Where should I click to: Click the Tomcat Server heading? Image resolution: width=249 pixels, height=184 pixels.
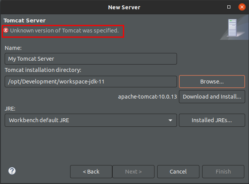point(25,20)
